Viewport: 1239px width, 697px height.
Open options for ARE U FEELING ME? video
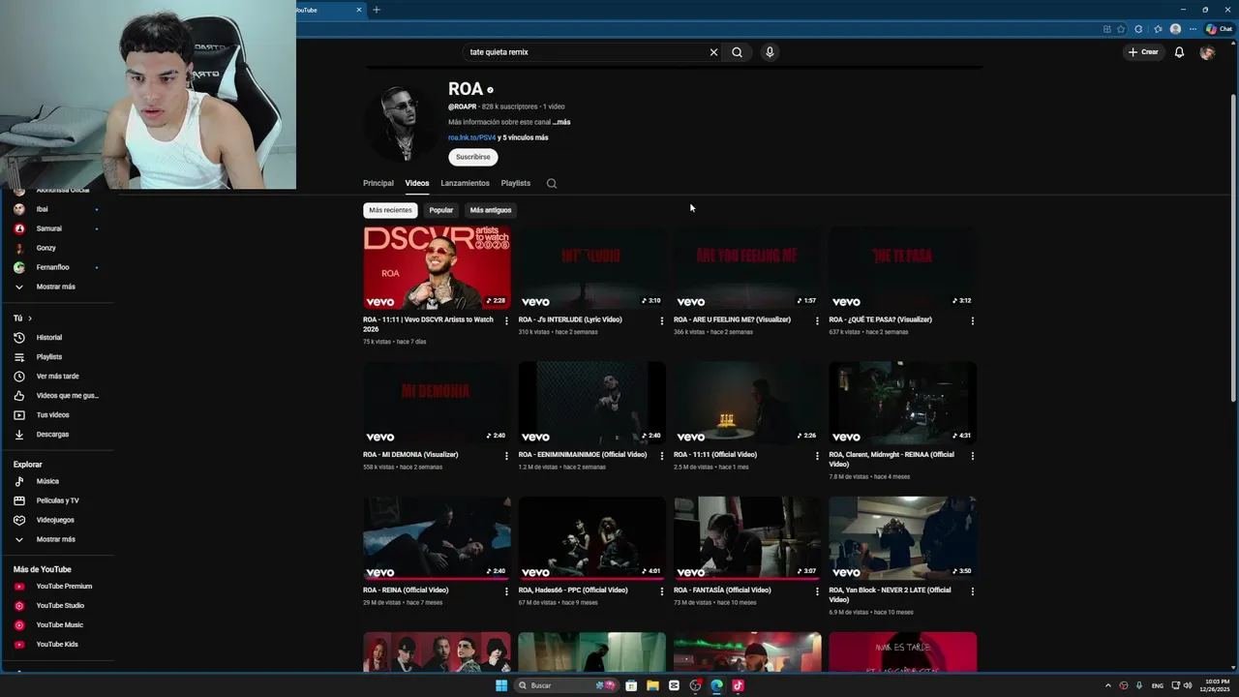tap(817, 320)
